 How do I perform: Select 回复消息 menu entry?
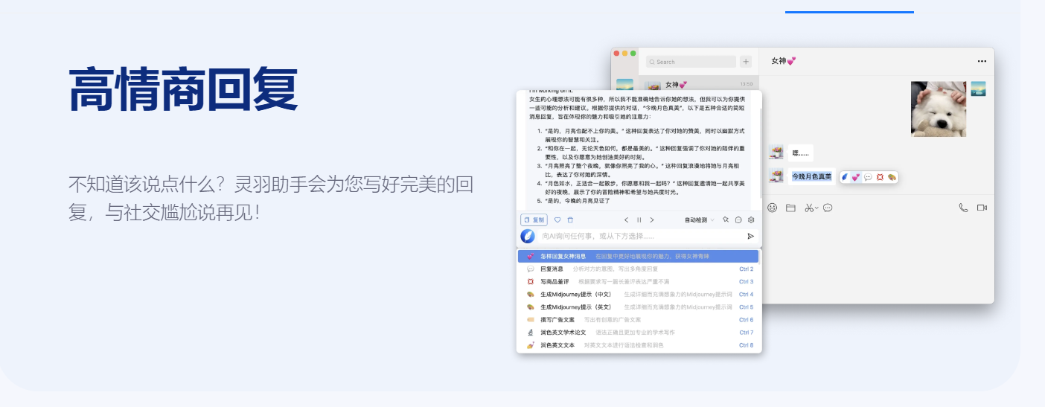[x=639, y=269]
